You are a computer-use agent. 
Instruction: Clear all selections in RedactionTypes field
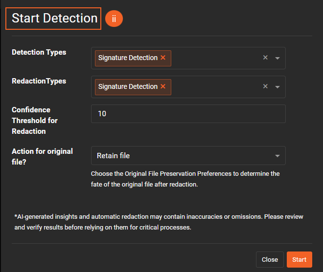pos(265,86)
